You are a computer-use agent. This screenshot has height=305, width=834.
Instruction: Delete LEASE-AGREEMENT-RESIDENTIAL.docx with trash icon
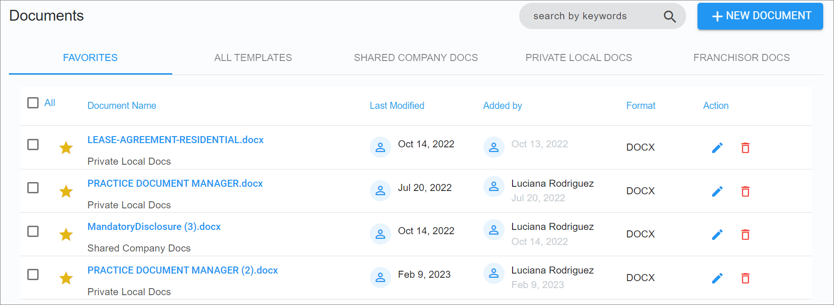(746, 148)
